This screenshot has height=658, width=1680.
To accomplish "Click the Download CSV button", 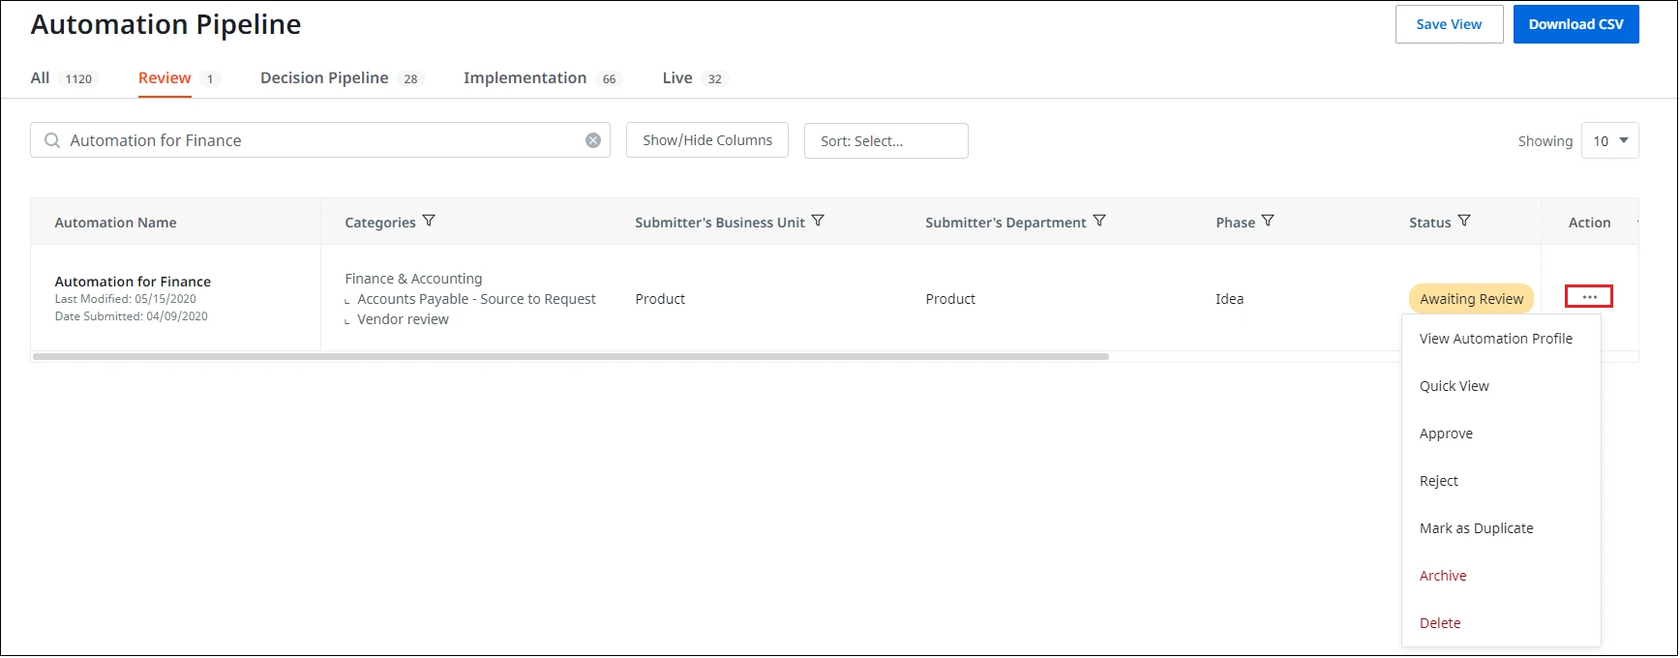I will [1575, 24].
